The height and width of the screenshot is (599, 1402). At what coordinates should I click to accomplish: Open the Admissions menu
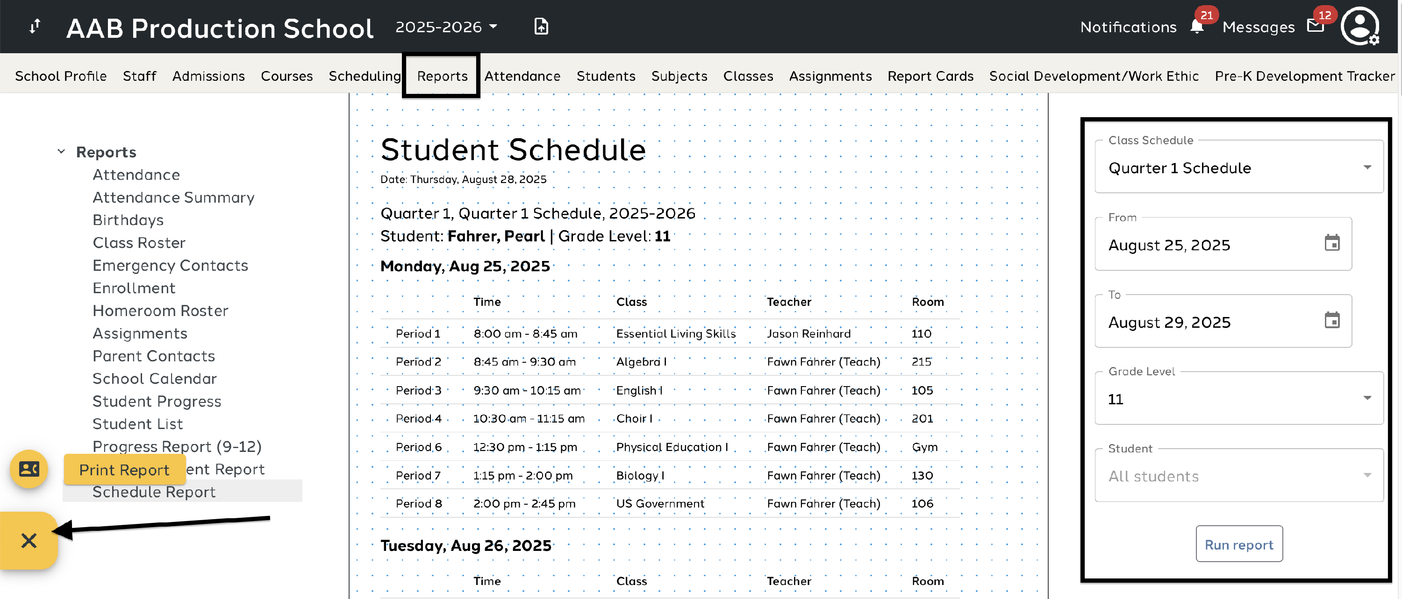[x=208, y=76]
